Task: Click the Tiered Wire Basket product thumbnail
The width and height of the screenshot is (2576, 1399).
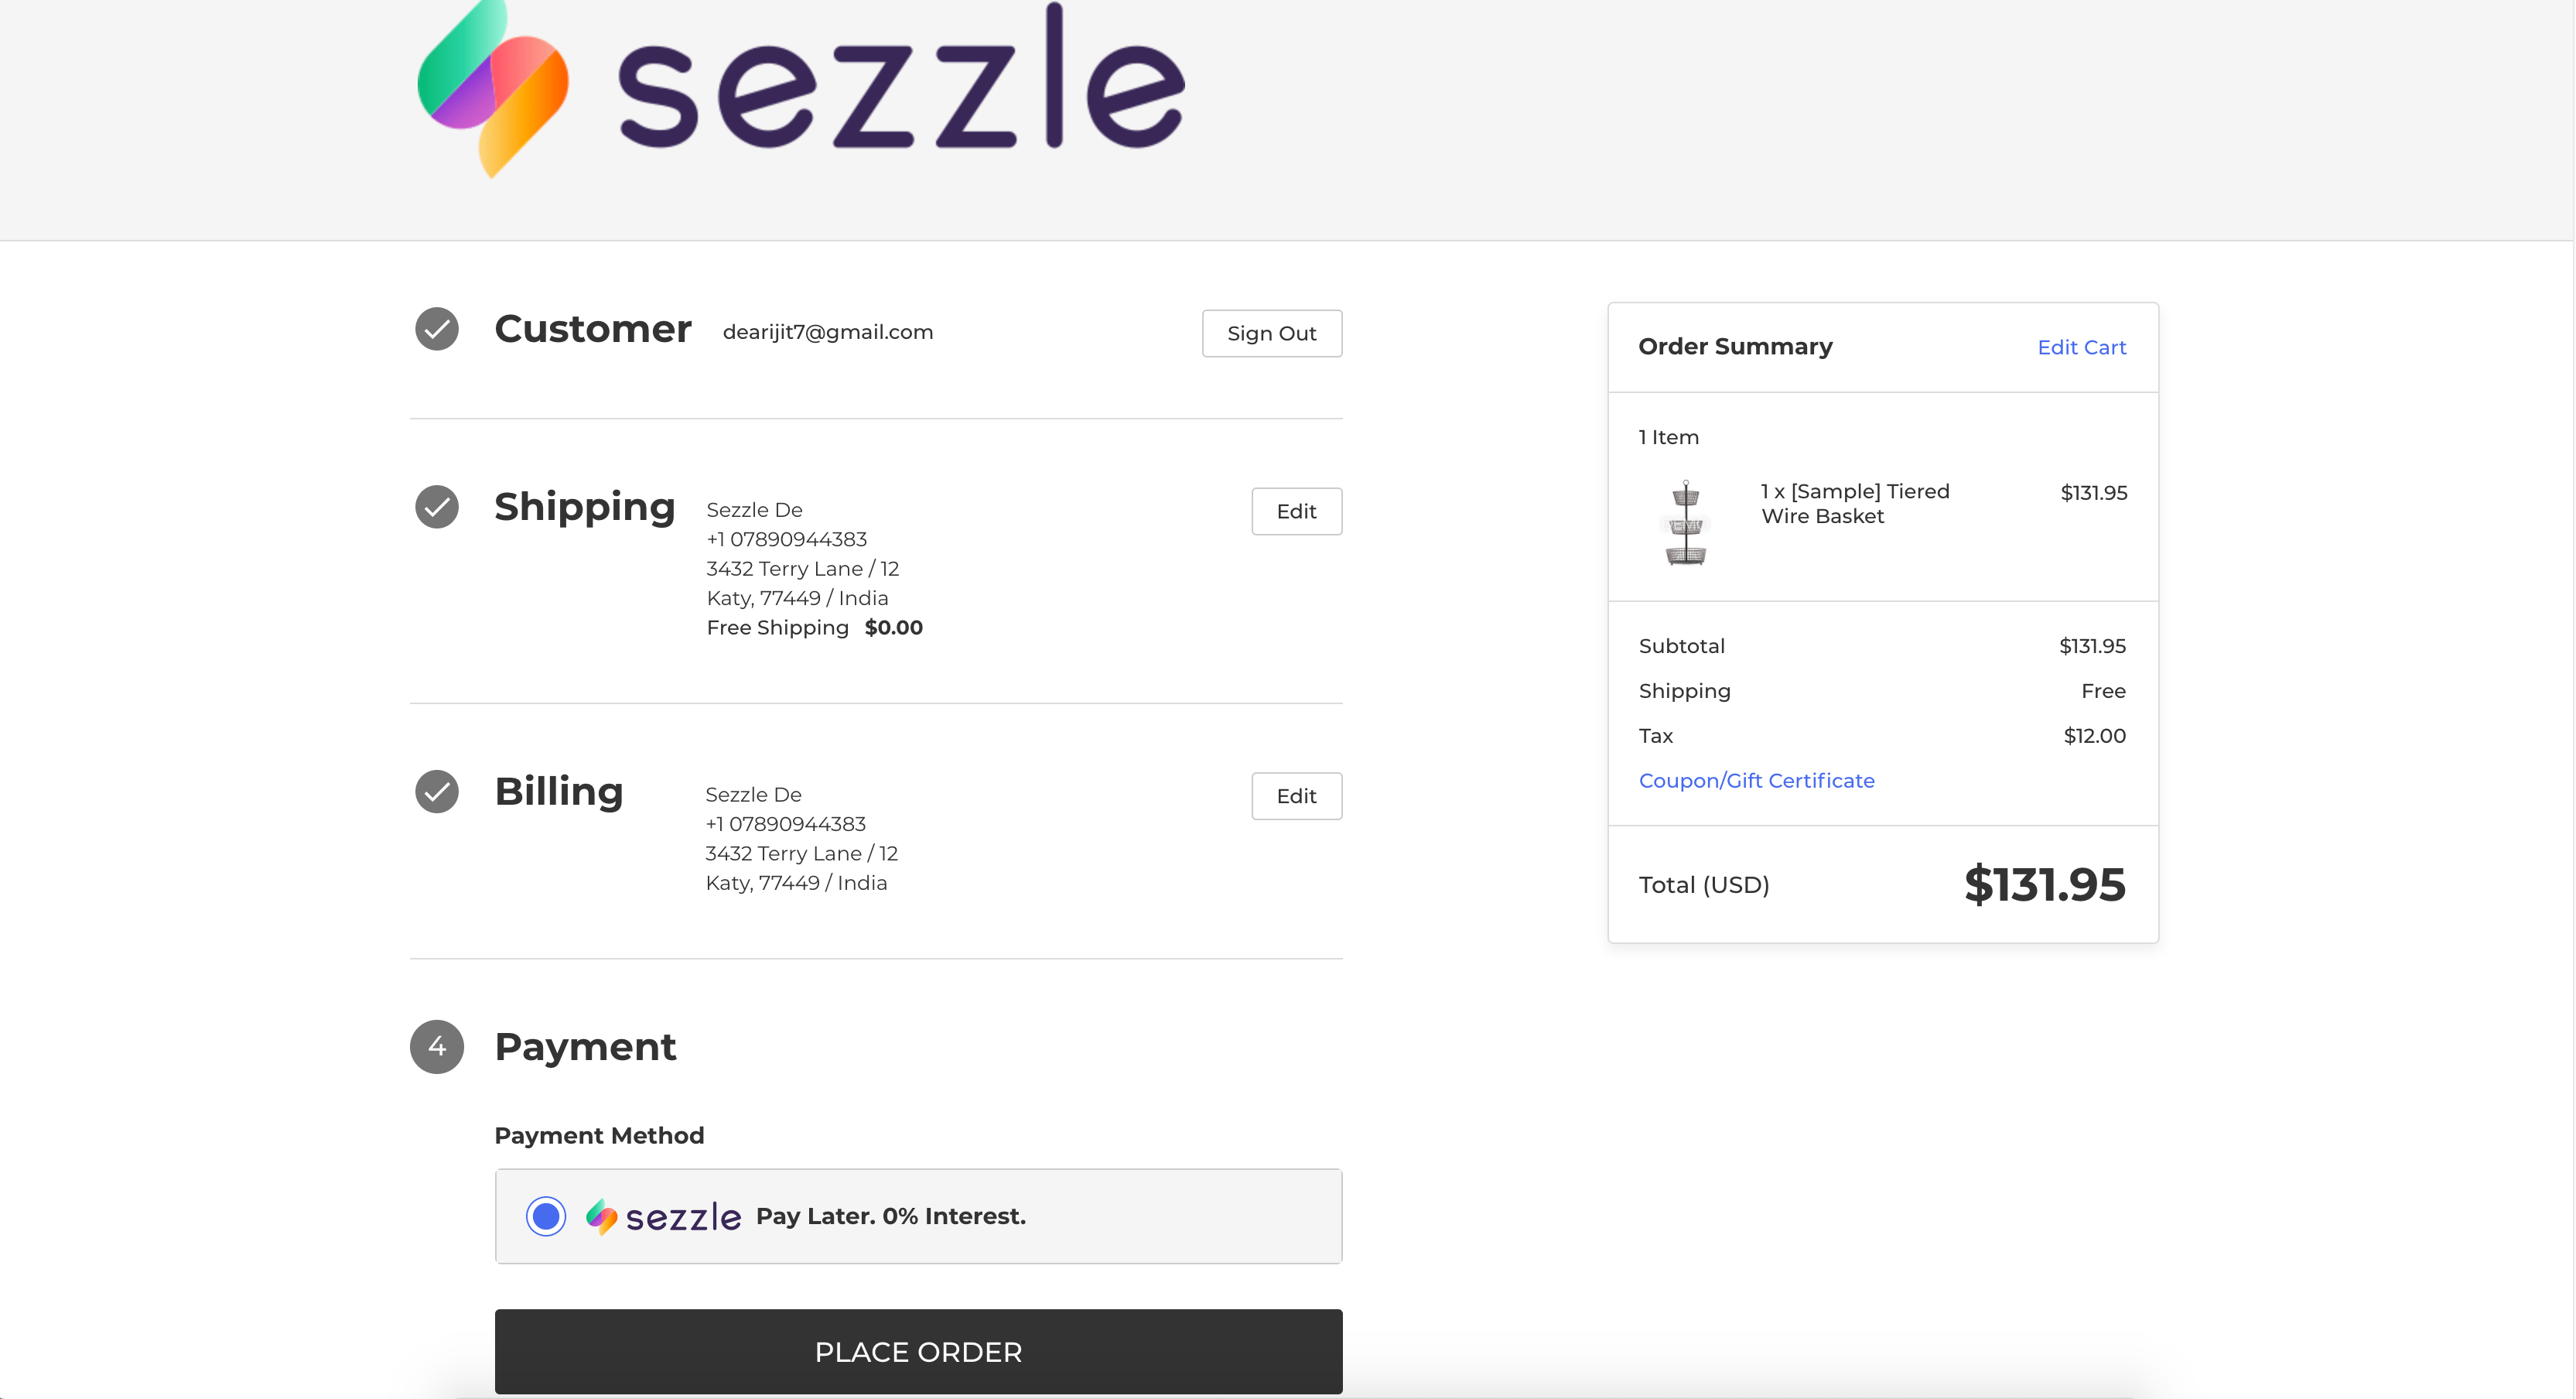Action: click(x=1686, y=523)
